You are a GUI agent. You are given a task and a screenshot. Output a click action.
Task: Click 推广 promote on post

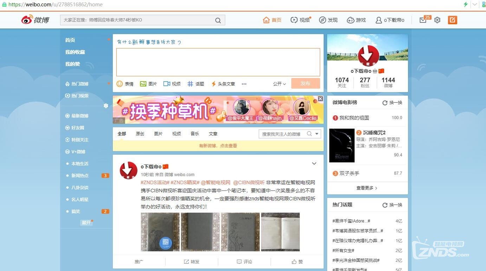coord(139,262)
